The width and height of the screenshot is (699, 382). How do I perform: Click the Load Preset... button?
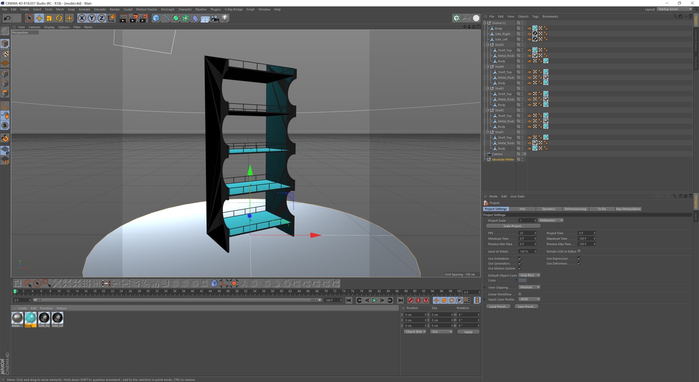[498, 307]
